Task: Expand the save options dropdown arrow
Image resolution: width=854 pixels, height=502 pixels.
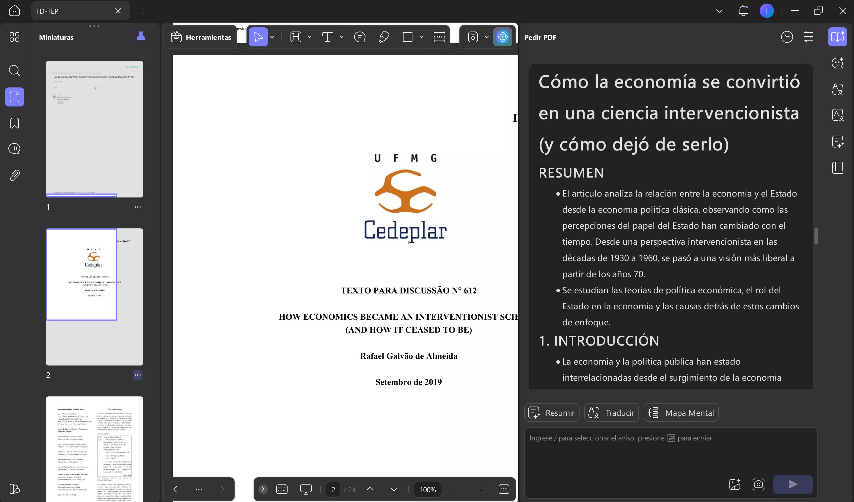Action: point(487,37)
